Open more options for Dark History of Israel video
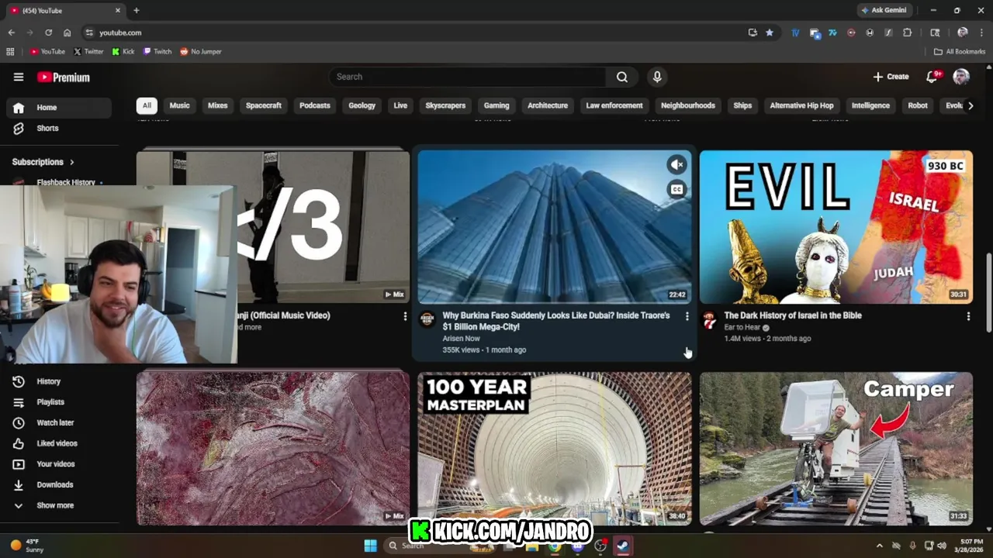 (968, 316)
